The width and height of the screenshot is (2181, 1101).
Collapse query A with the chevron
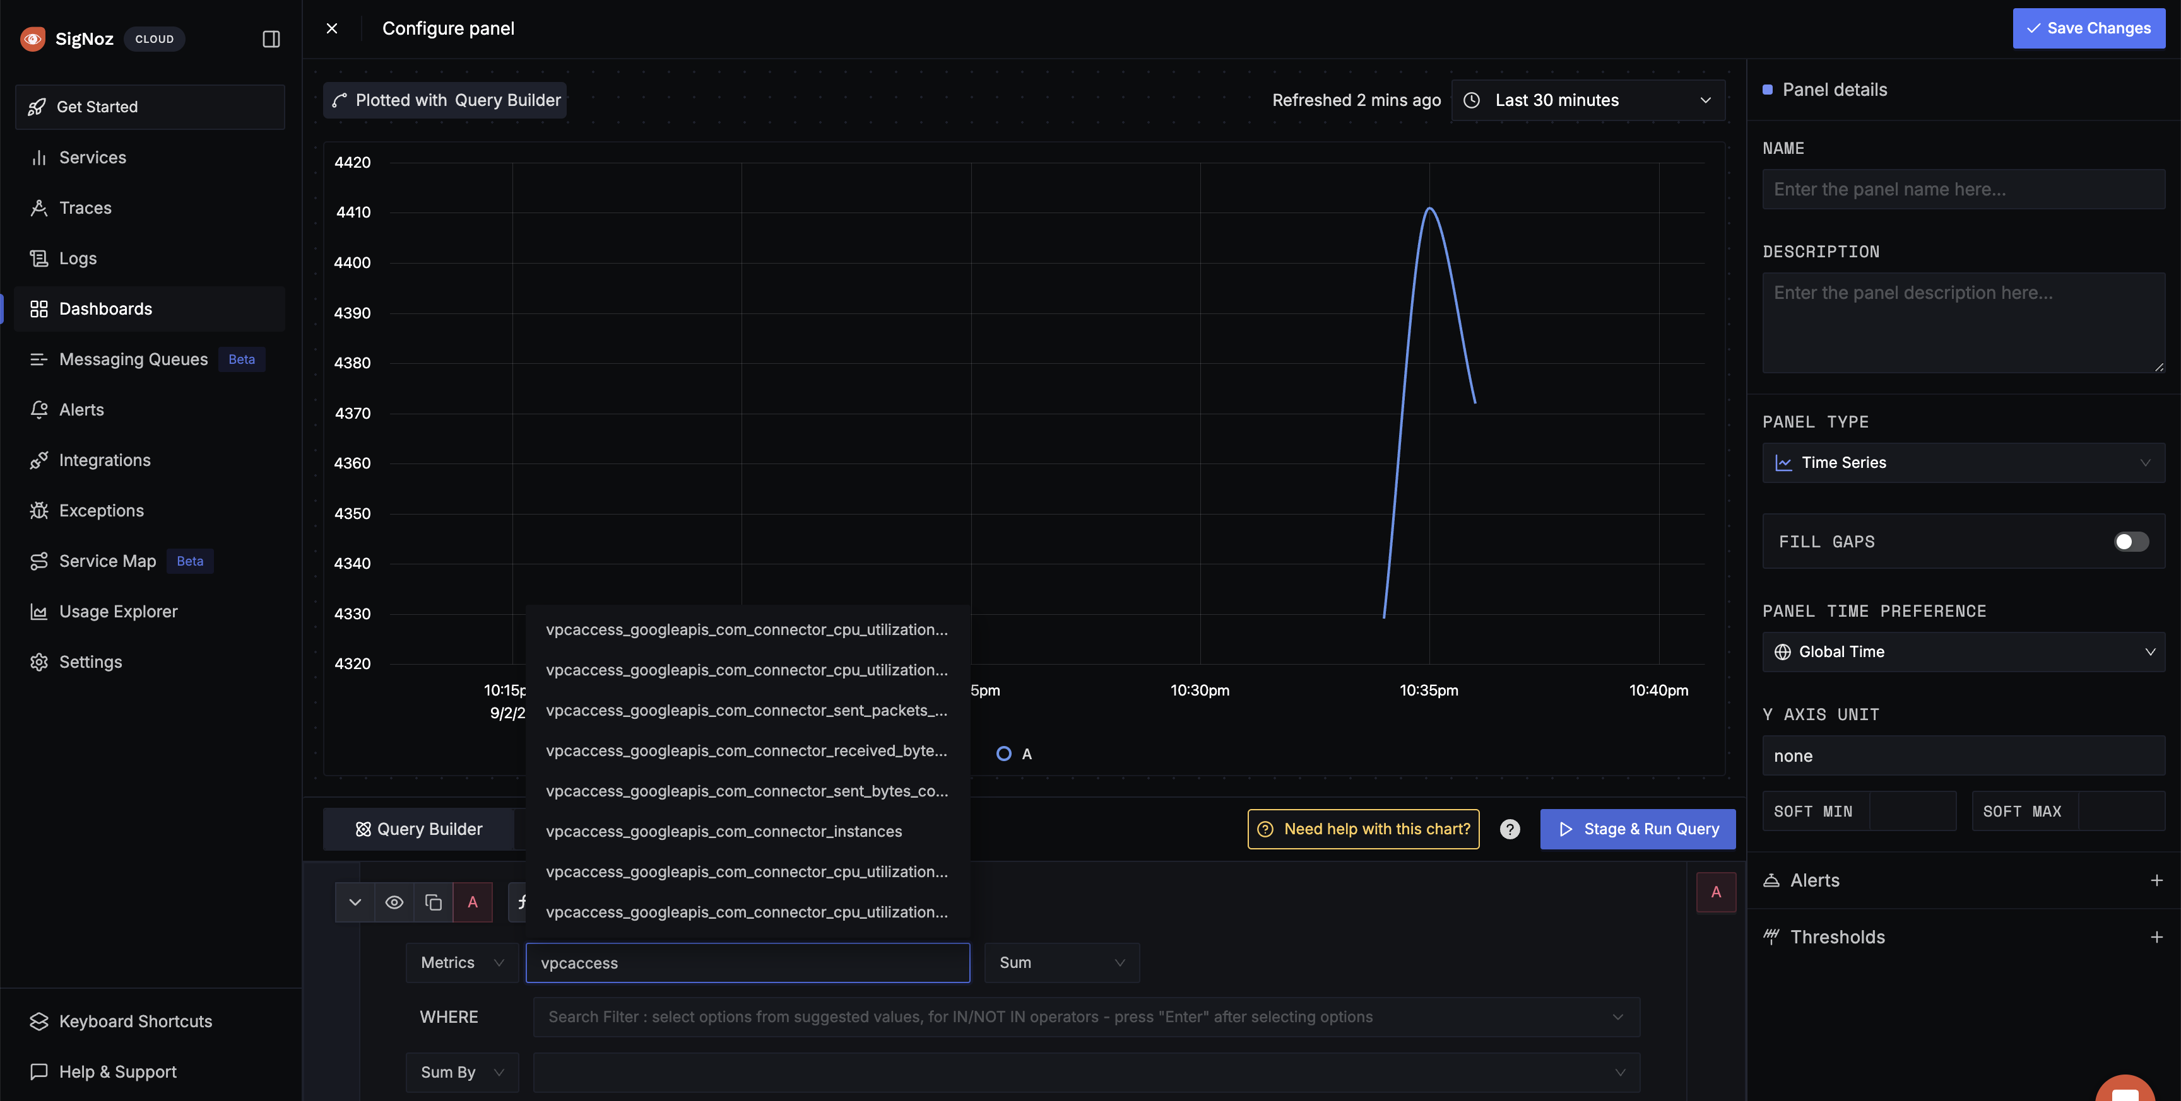coord(355,902)
